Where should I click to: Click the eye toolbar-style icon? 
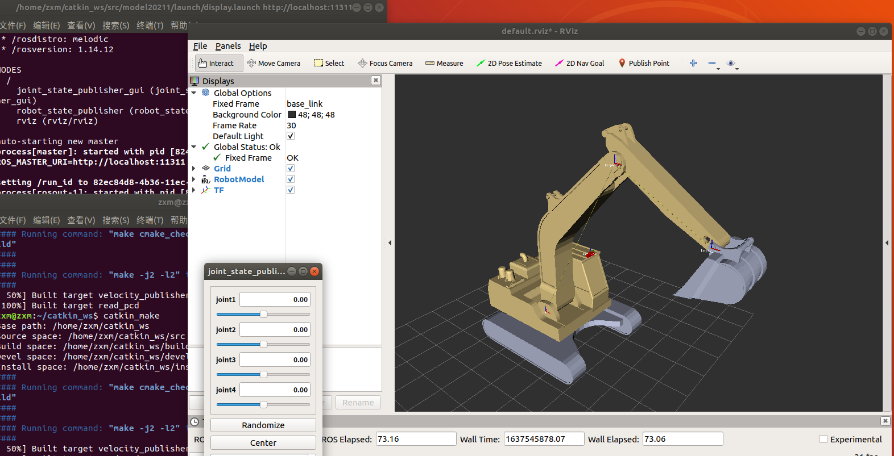tap(731, 63)
